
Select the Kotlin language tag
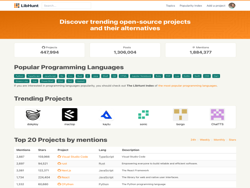tap(187, 76)
